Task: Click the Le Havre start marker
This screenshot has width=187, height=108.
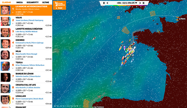Action: coord(178,19)
